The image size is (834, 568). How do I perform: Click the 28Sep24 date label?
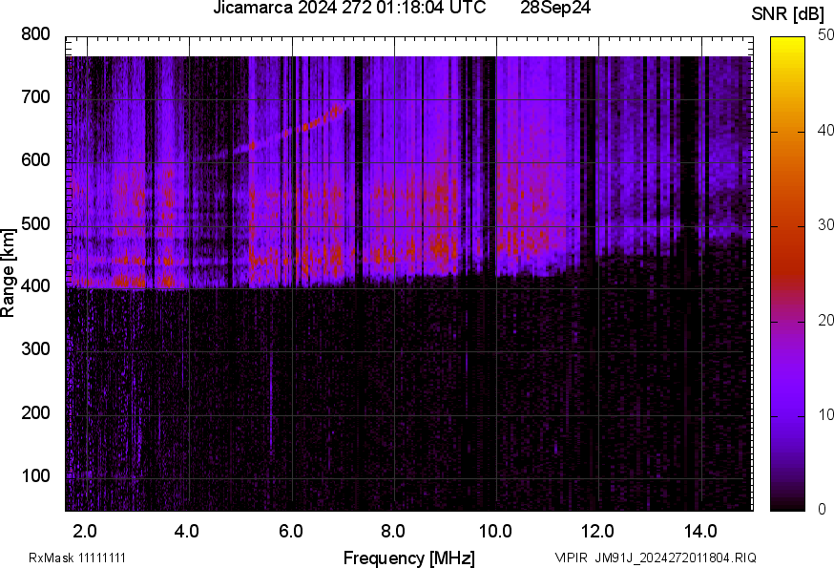(x=556, y=9)
